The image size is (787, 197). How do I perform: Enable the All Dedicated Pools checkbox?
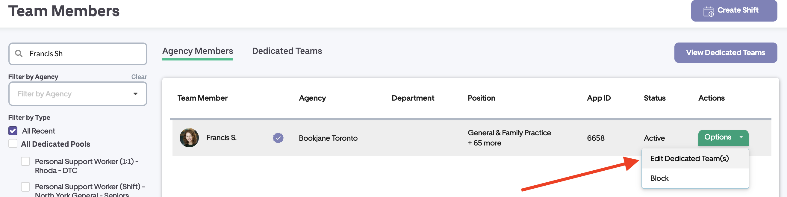(x=13, y=143)
